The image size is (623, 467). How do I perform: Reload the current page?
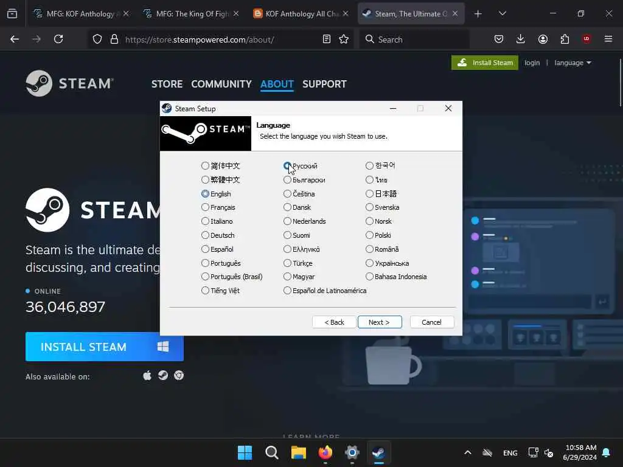58,39
